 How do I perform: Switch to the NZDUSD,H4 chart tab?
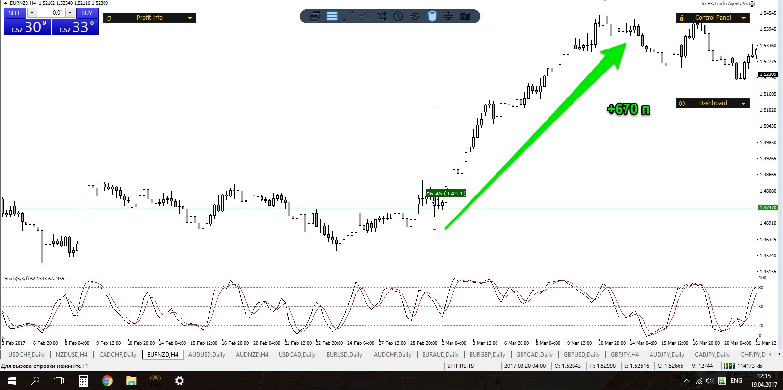point(72,355)
